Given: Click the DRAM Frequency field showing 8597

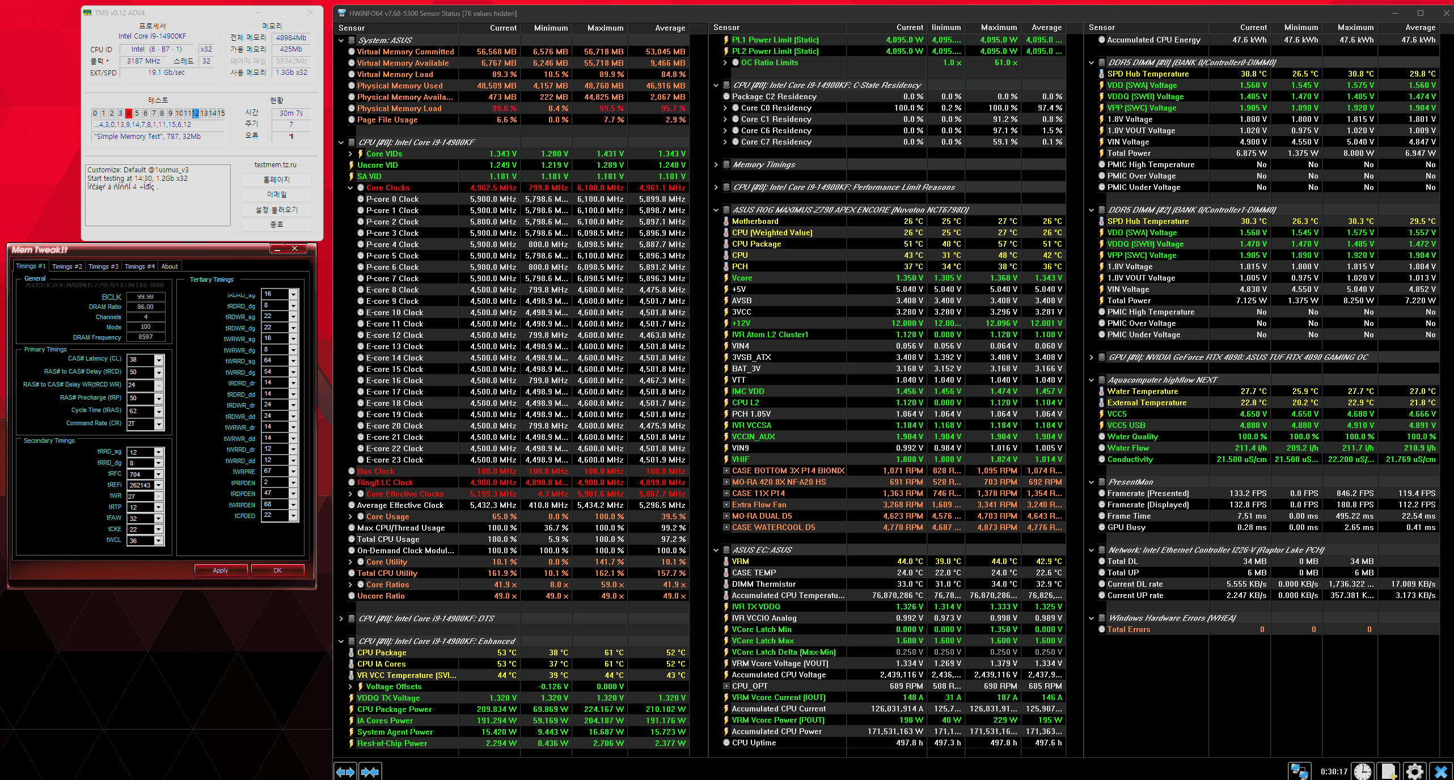Looking at the screenshot, I should [146, 337].
